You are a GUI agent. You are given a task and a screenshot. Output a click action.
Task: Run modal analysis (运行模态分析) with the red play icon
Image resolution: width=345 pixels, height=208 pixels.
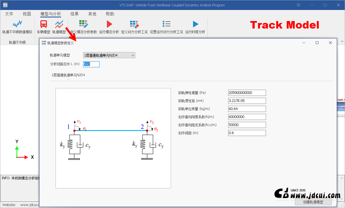coord(109,24)
